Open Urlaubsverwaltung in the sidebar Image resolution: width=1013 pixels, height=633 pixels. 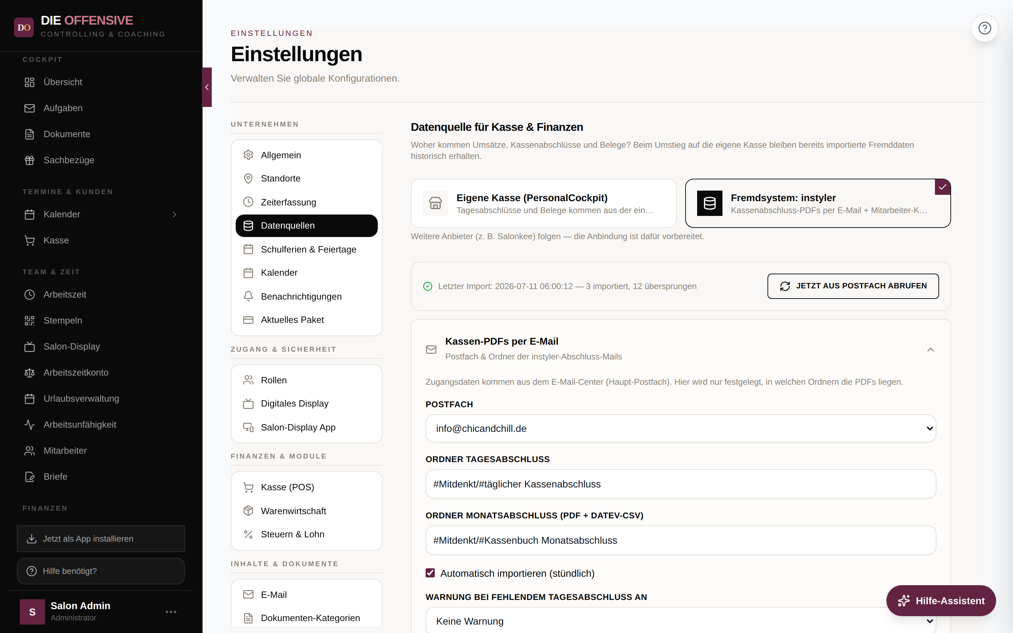(x=101, y=398)
